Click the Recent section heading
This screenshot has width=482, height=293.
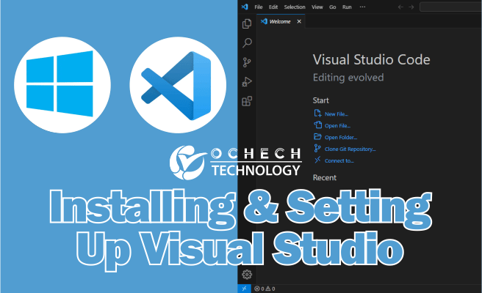click(325, 177)
